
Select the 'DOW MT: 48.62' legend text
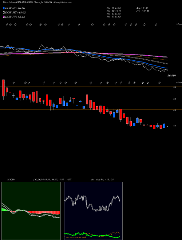pyautogui.click(x=15, y=13)
